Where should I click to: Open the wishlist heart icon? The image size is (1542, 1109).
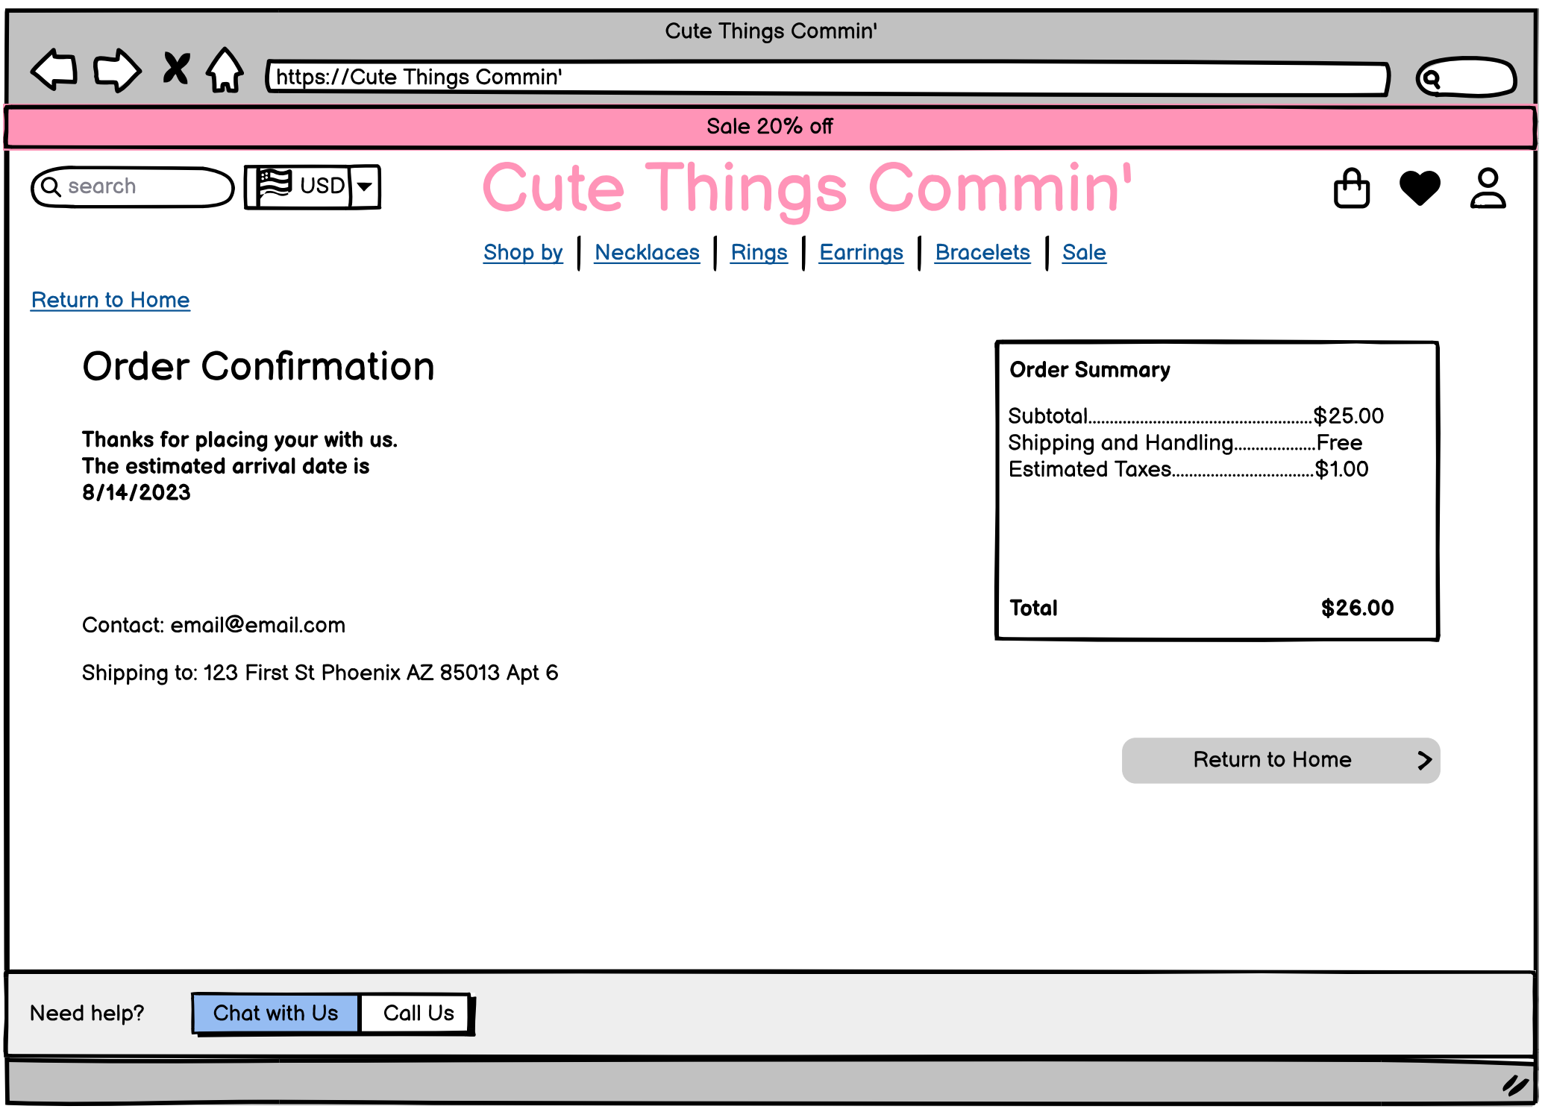pyautogui.click(x=1419, y=188)
